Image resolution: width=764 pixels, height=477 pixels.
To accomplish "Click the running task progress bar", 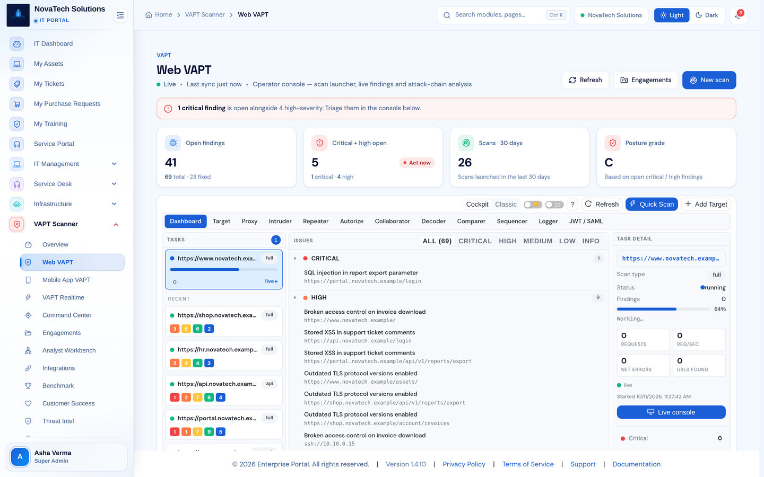I will click(x=223, y=269).
